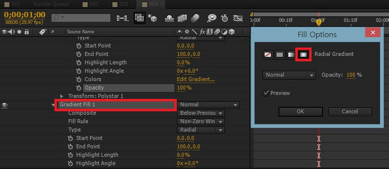Screen dimensions: 389x169
Task: Open Gradient Fill 1 blend mode dropdown
Action: click(x=208, y=105)
